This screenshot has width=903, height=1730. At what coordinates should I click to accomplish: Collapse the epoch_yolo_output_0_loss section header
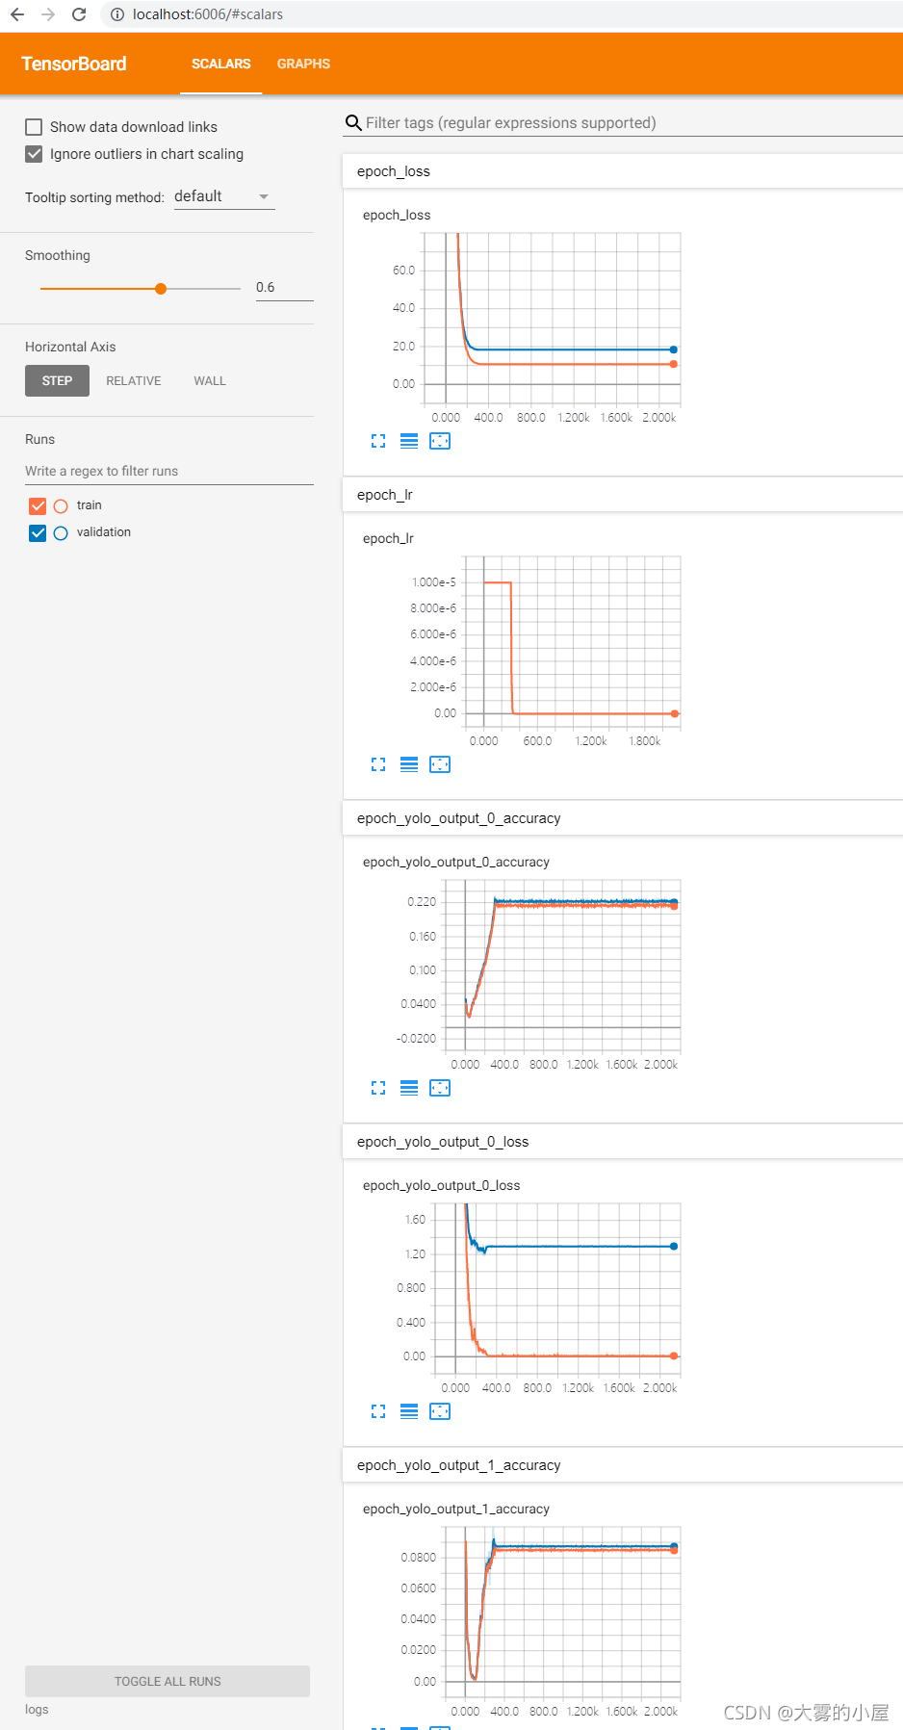pos(623,1142)
